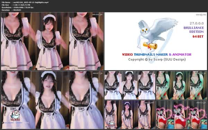The image size is (208, 130).
Task: Click the small cartoon sticker in 00:15:02 frame
Action: pos(112,123)
